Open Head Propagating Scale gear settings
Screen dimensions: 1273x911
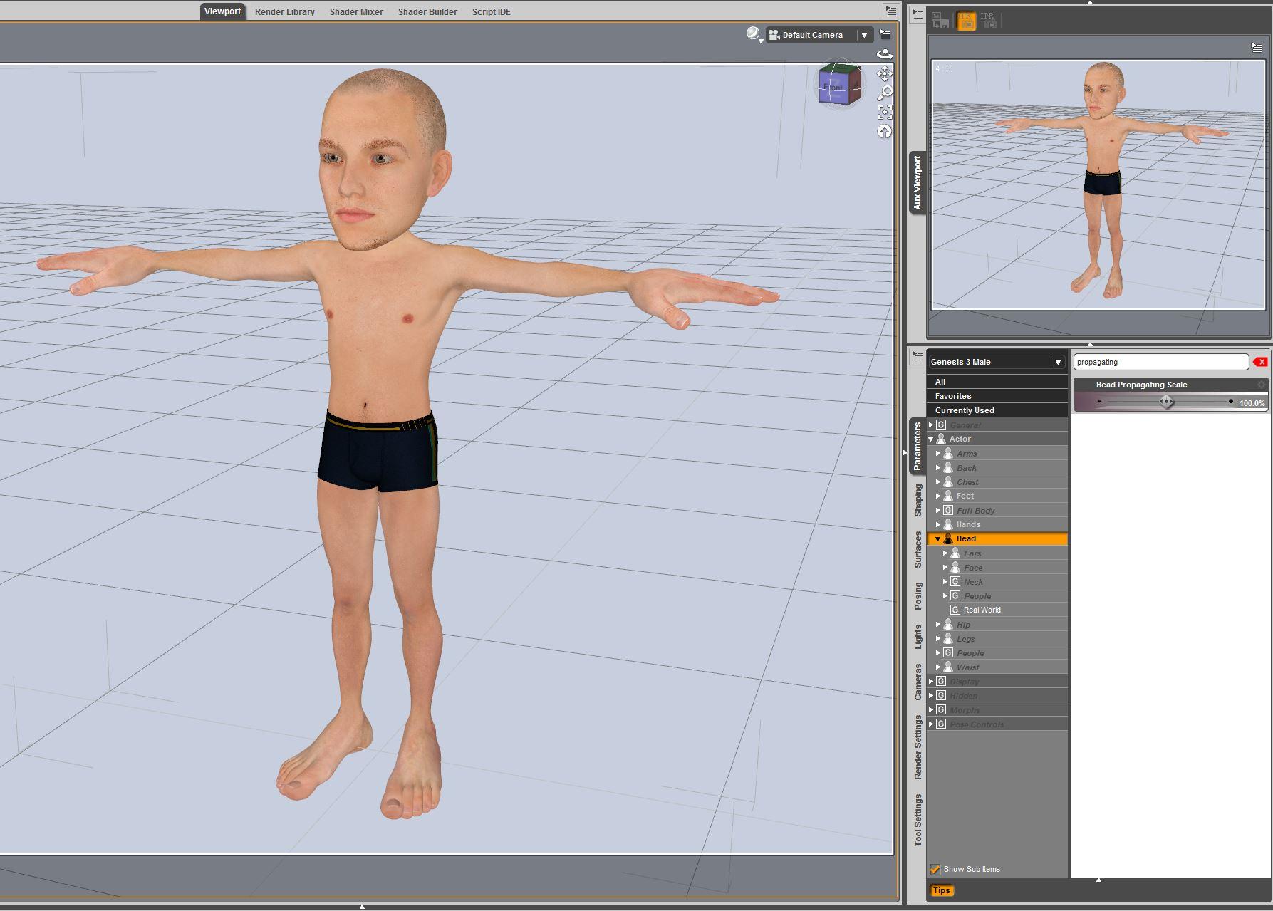click(x=1261, y=385)
